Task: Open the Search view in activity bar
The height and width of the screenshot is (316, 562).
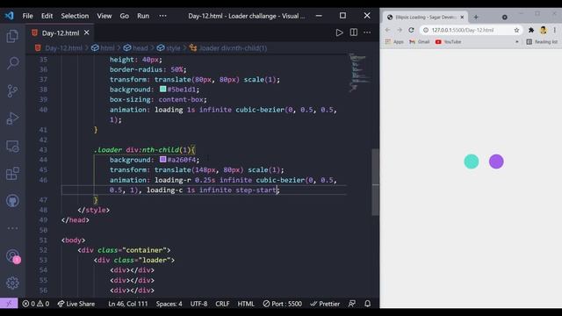Action: (x=12, y=63)
